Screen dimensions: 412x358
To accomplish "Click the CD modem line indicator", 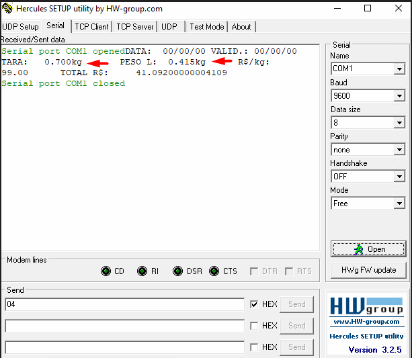I will tap(106, 271).
